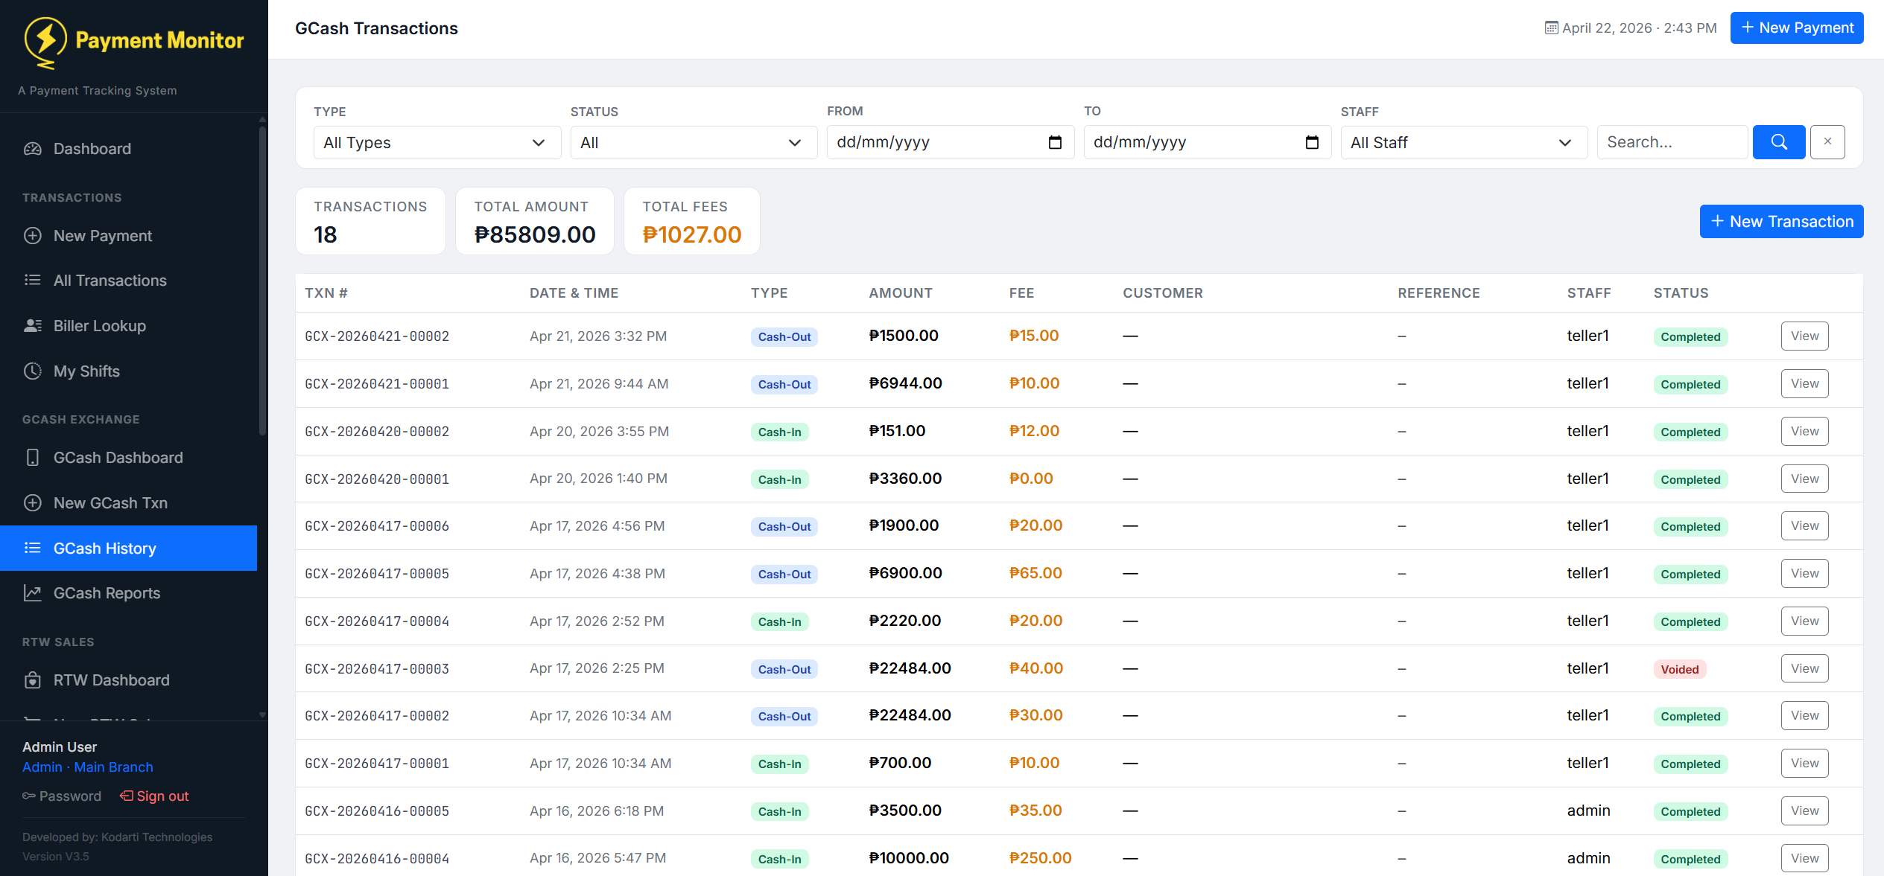The height and width of the screenshot is (876, 1884).
Task: View transaction GCX-20260417-00003
Action: 1804,668
